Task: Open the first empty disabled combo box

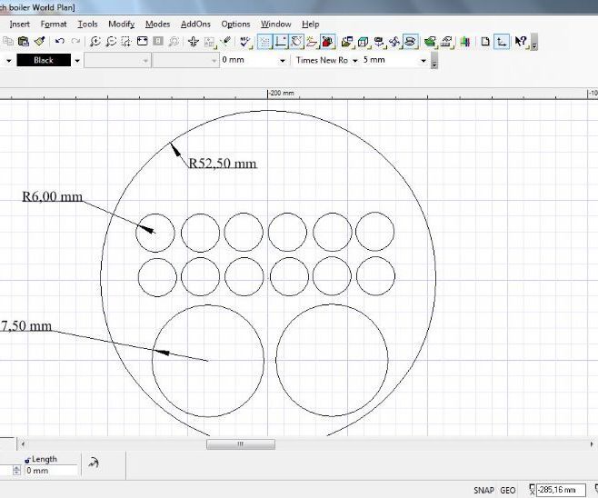Action: 116,61
